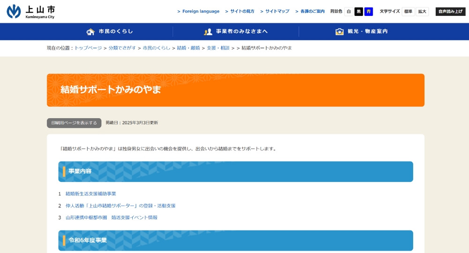Set background color to black (黒)
Image resolution: width=469 pixels, height=253 pixels.
click(x=359, y=11)
